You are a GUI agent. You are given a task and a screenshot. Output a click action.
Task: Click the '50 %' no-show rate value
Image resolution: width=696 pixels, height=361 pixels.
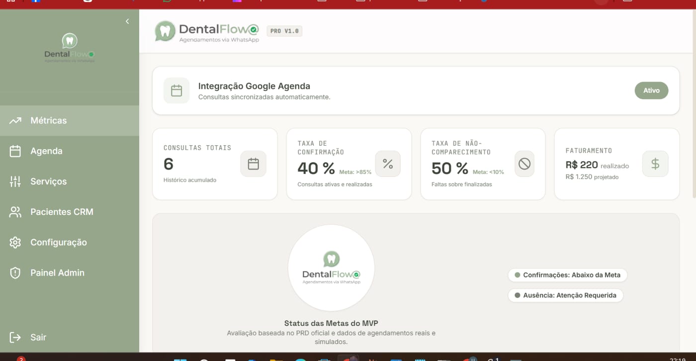tap(450, 168)
